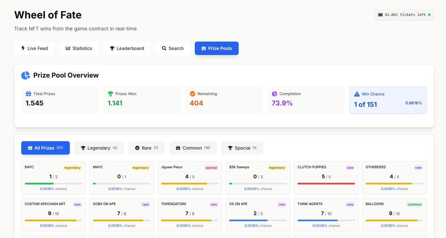The width and height of the screenshot is (446, 238).
Task: Click the gift icon beside Total Prizes
Action: click(29, 94)
